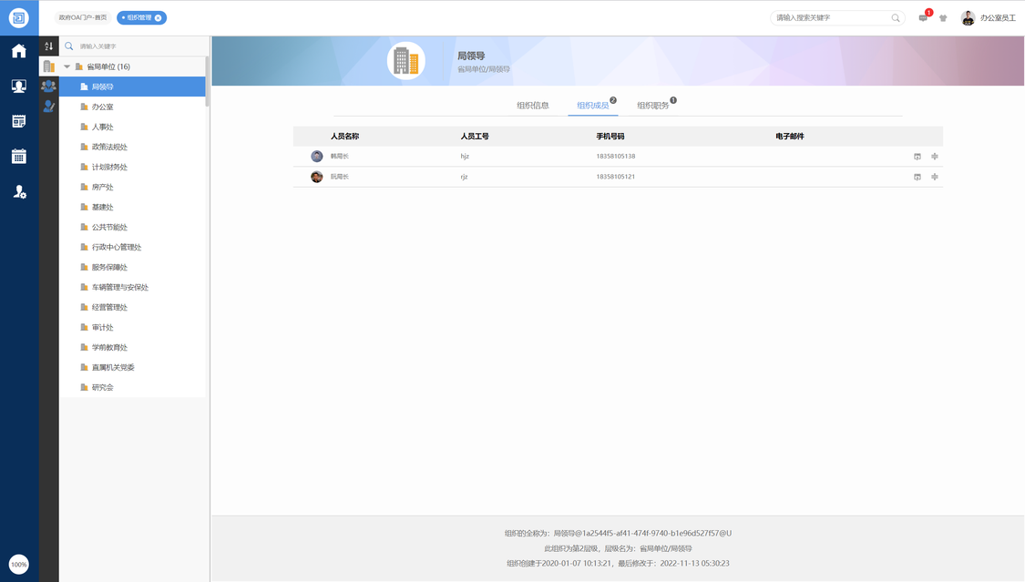This screenshot has height=582, width=1025.
Task: Open user settings icon in left sidebar
Action: 18,191
